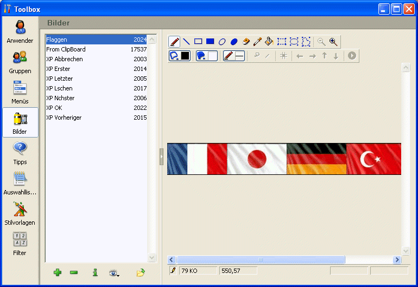418x287 pixels.
Task: Select the paint bucket fill tool
Action: 269,42
